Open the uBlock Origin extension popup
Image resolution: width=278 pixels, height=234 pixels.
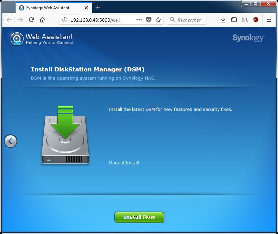256,20
